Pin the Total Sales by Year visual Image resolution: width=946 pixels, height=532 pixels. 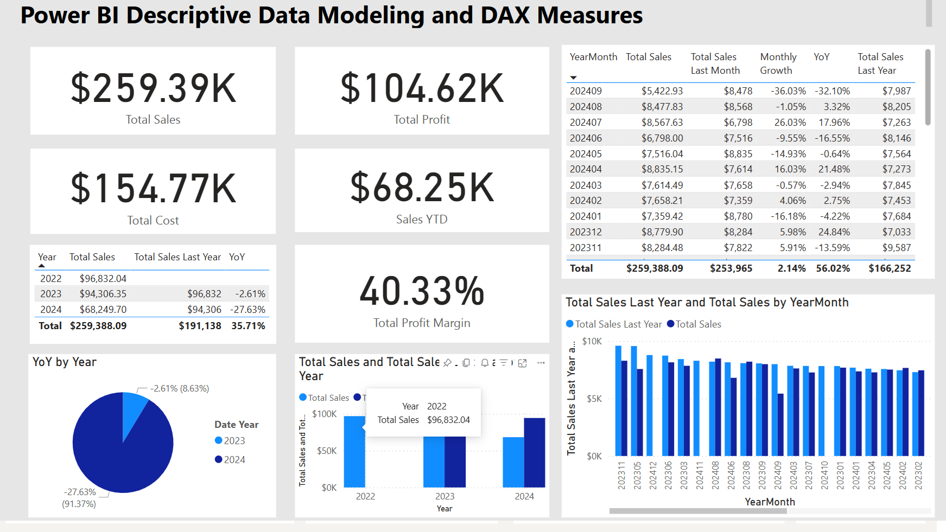click(447, 363)
